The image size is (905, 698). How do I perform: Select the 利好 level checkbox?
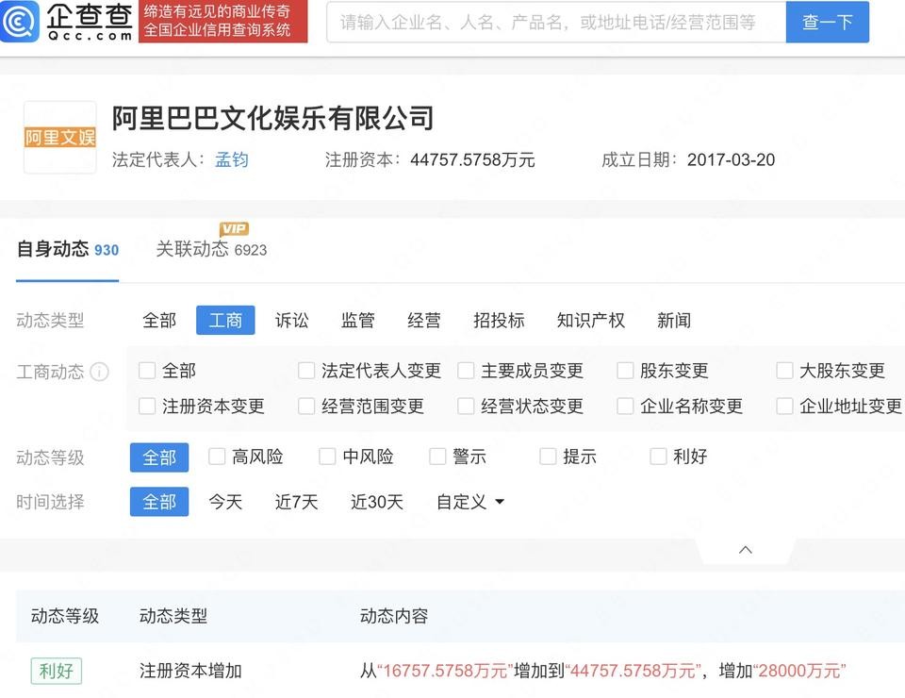(x=658, y=457)
